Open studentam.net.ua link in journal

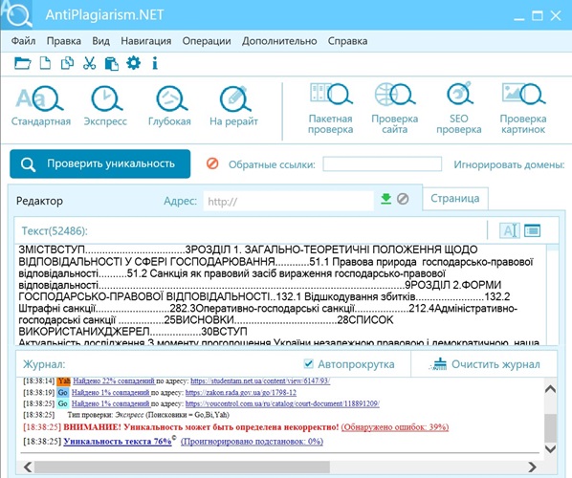tap(260, 381)
